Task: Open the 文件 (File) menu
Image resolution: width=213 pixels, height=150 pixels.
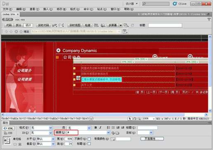Action: click(7, 9)
